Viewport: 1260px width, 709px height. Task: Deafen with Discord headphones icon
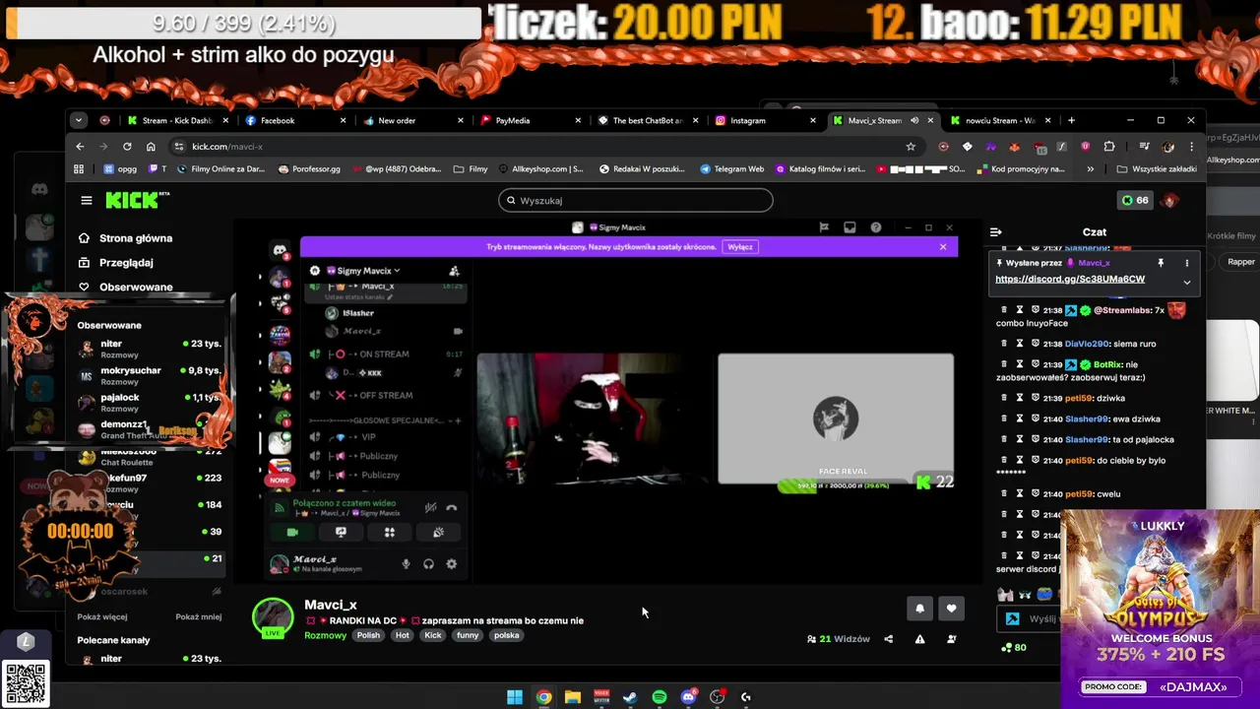click(428, 563)
